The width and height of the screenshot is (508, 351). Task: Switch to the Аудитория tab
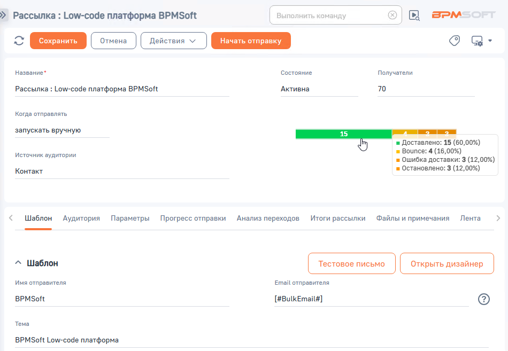81,219
